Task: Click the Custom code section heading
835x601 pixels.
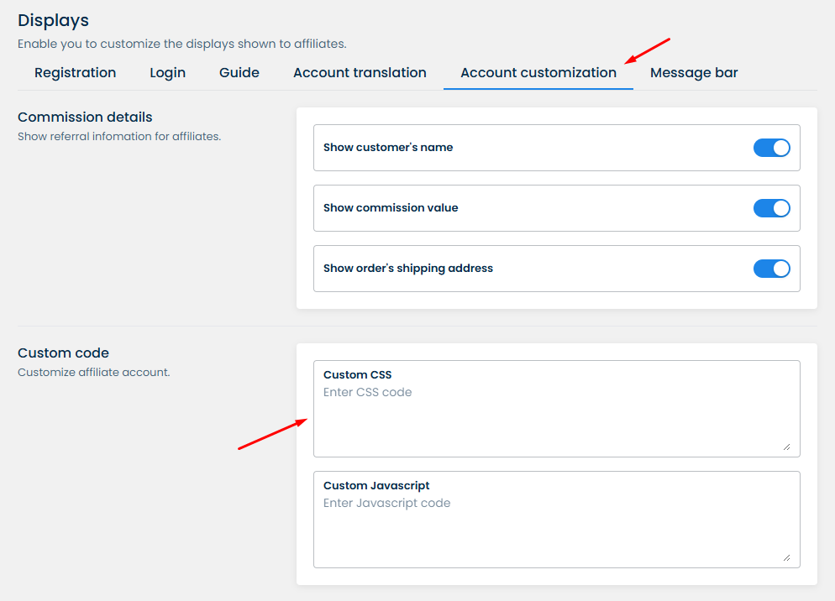Action: tap(63, 353)
